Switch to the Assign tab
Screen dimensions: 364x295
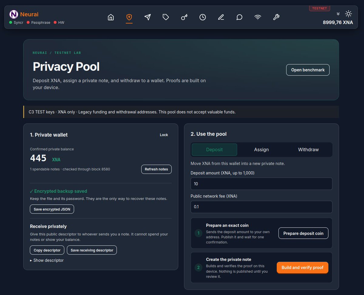[x=261, y=149]
